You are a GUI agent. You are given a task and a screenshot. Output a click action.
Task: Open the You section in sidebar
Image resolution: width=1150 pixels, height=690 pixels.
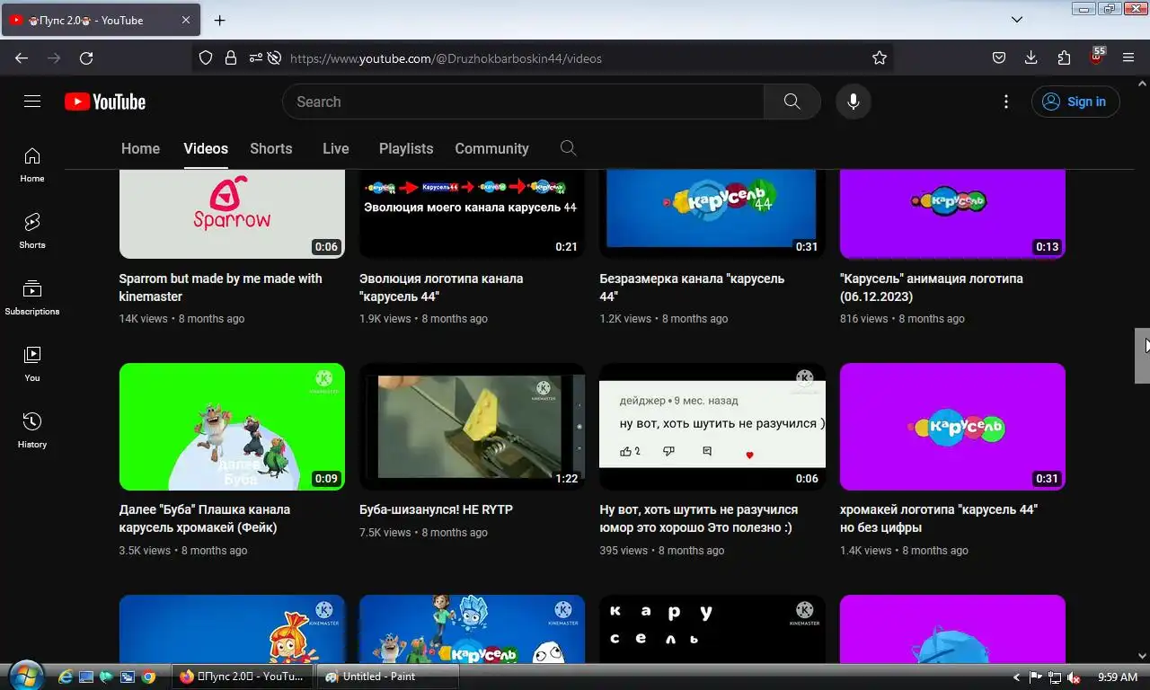pos(32,364)
